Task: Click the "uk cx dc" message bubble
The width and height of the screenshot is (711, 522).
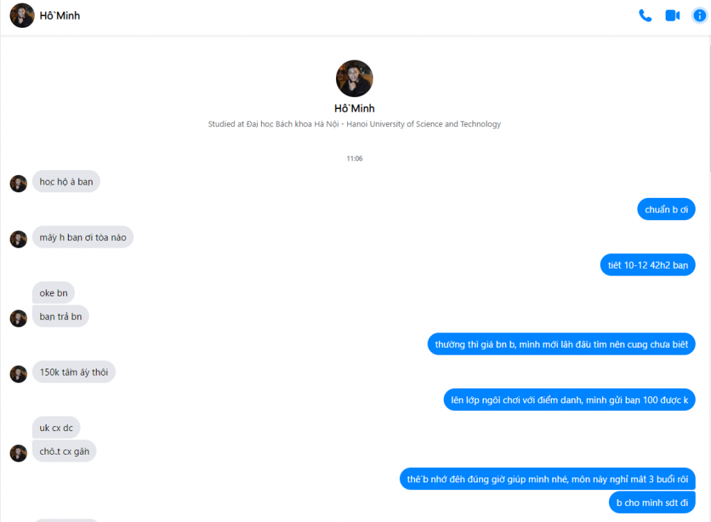Action: coord(56,428)
